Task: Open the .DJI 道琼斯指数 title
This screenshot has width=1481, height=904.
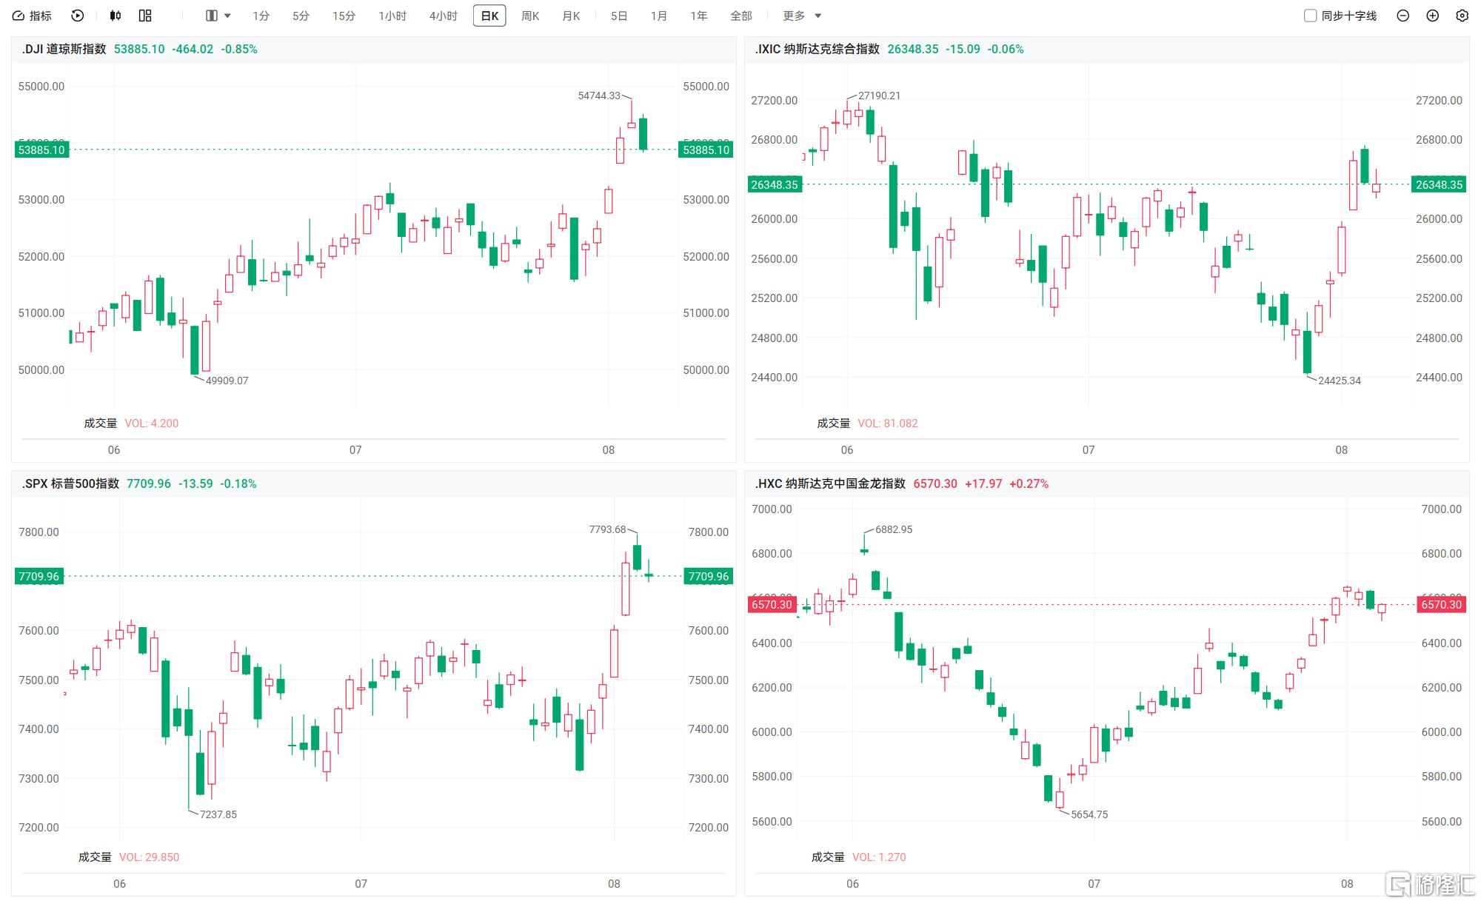Action: pyautogui.click(x=64, y=49)
